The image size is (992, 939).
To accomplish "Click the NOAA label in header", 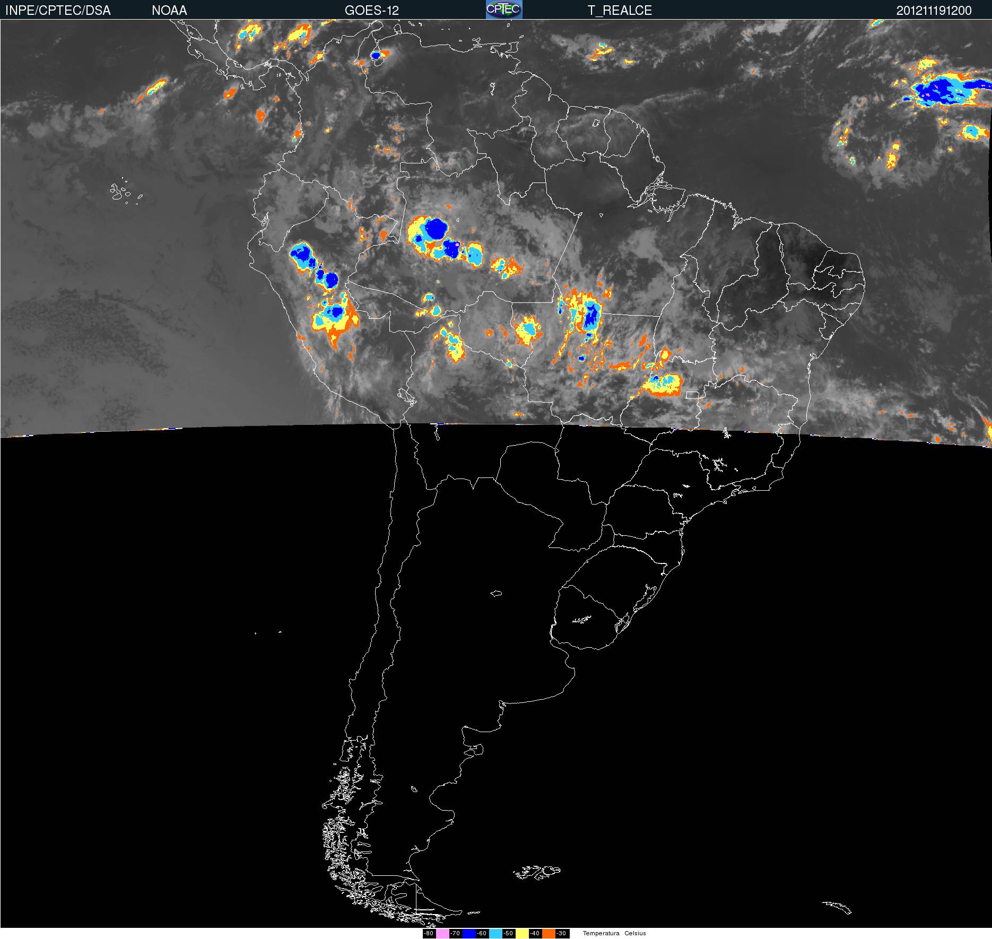I will coord(169,10).
